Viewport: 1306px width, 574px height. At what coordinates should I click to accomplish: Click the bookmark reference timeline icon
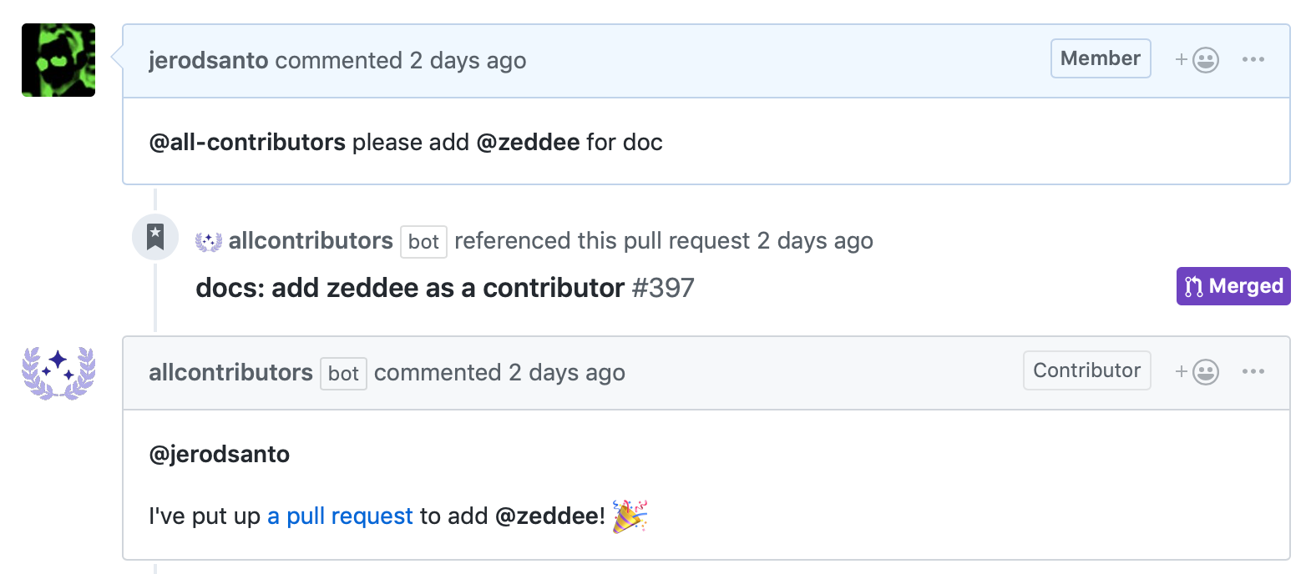(x=155, y=238)
